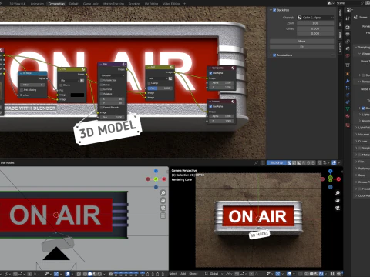This screenshot has width=370, height=277.
Task: Switch to the Video Editing workspace tab
Action: [x=171, y=4]
